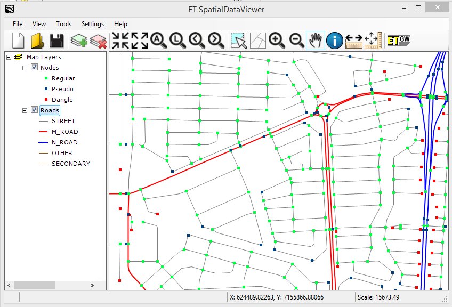Open a file with the yellow folder icon

tap(37, 41)
